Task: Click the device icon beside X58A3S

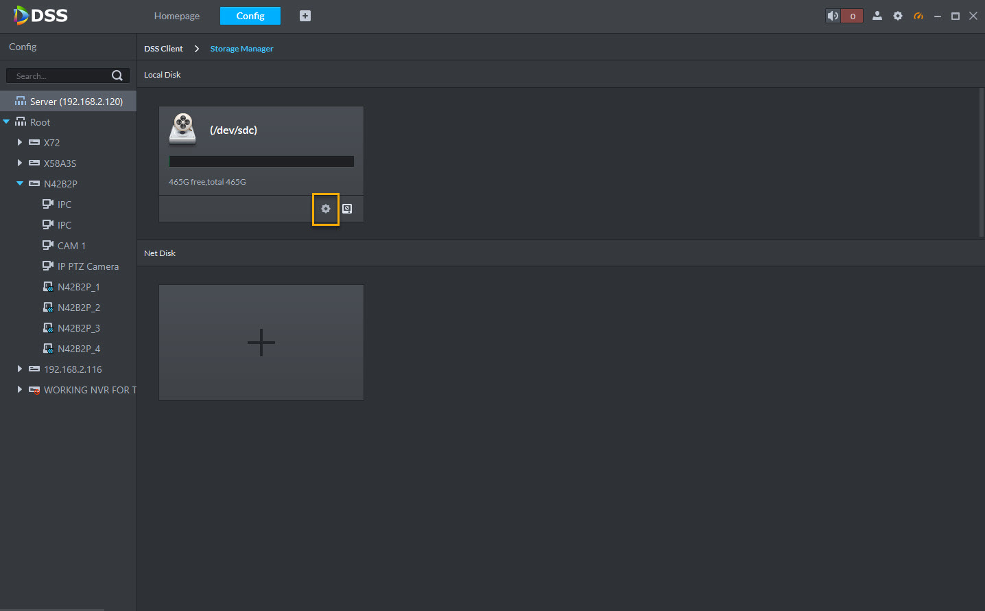Action: coord(34,163)
